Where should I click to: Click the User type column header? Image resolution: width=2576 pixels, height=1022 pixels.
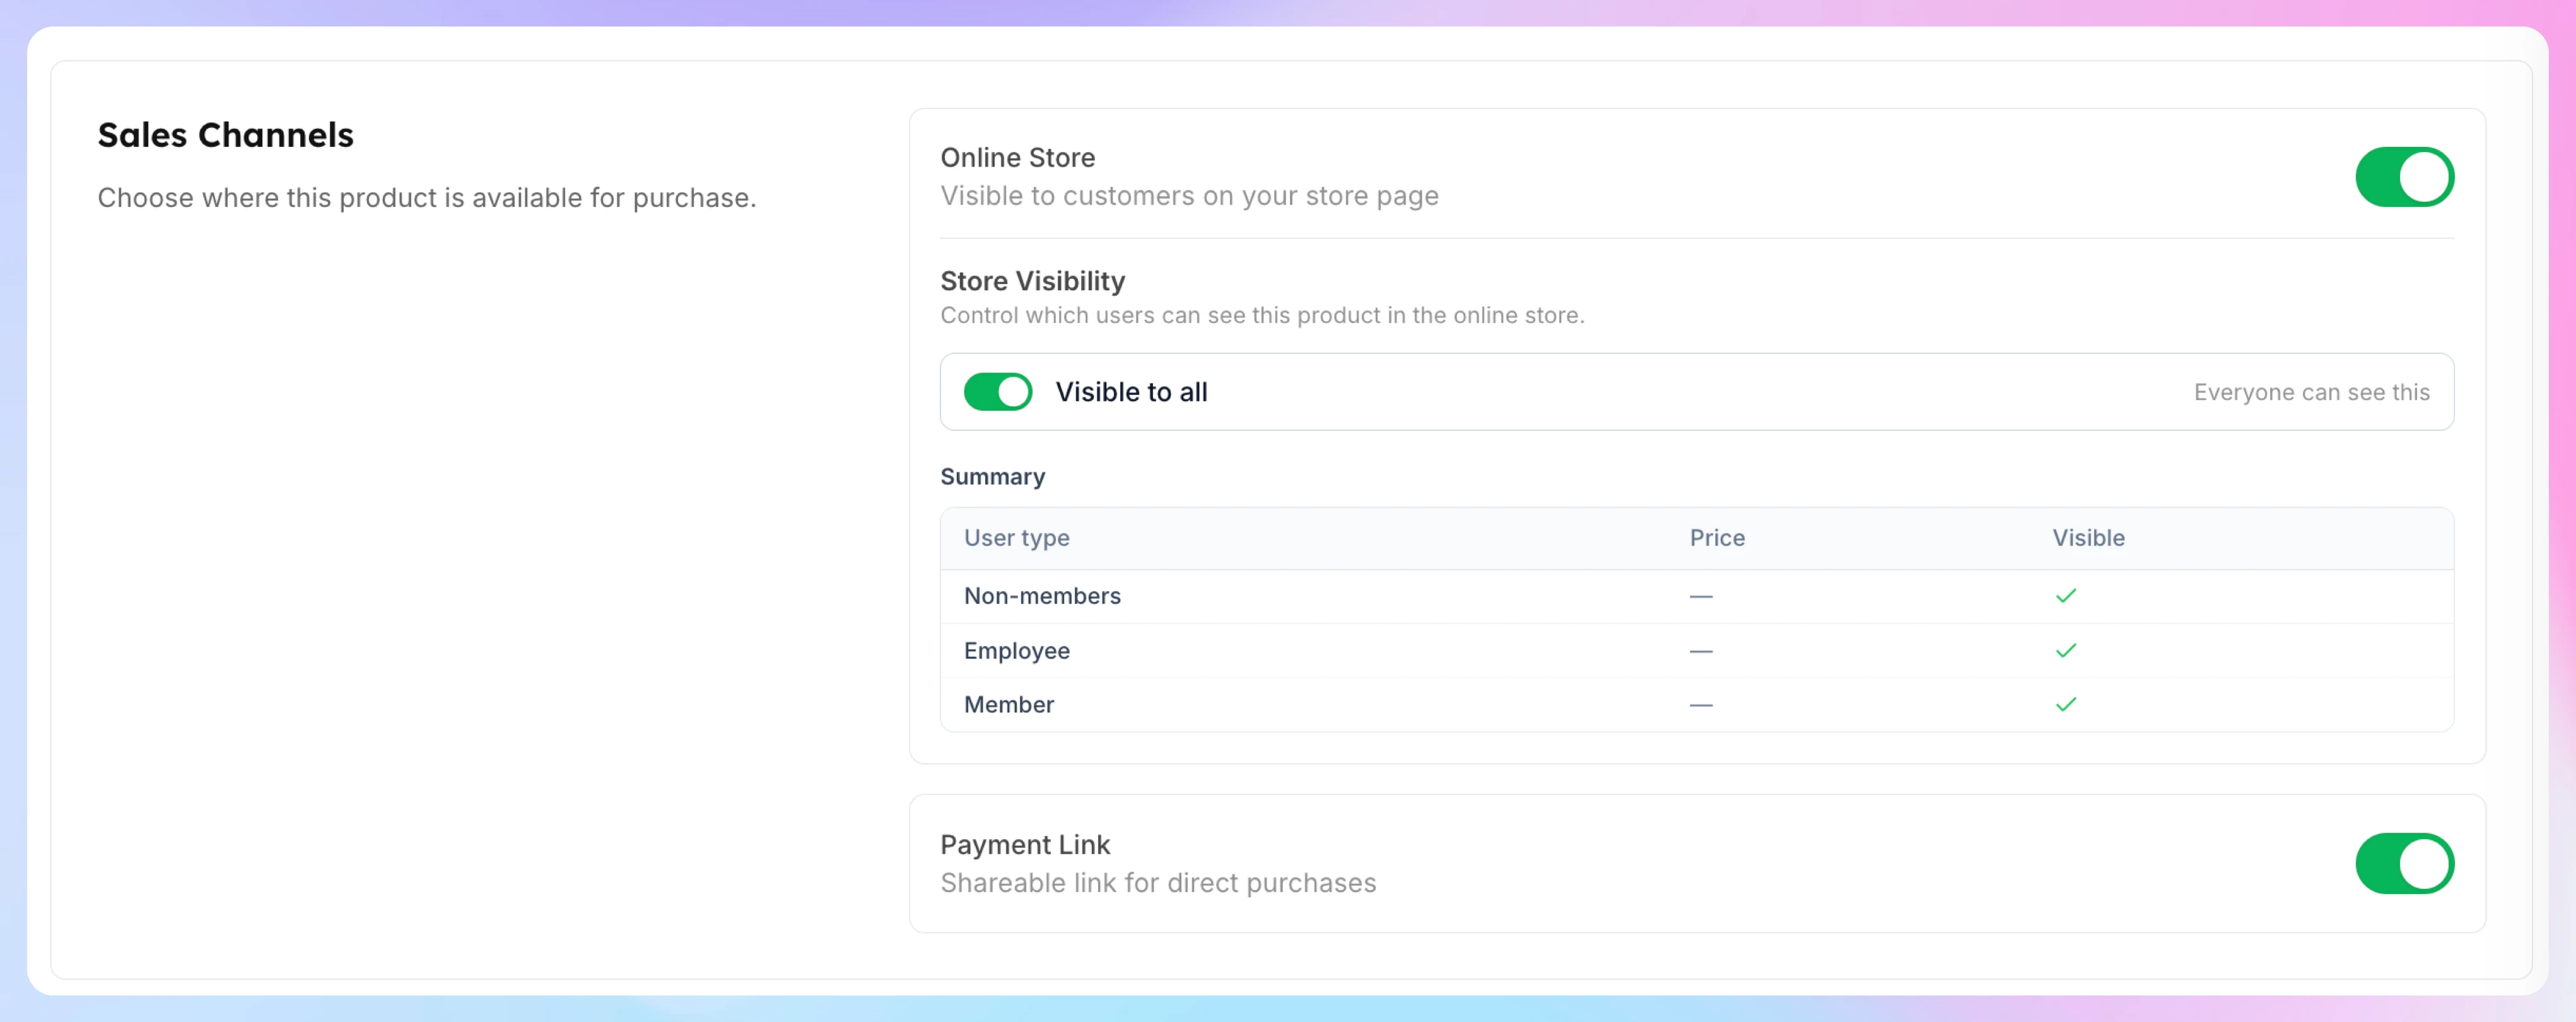[1016, 538]
